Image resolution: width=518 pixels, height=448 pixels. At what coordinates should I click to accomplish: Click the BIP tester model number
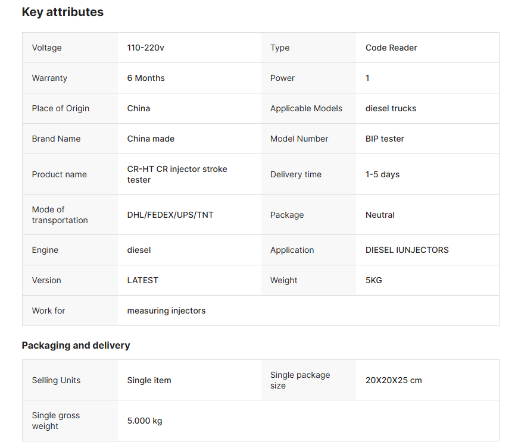pyautogui.click(x=385, y=139)
